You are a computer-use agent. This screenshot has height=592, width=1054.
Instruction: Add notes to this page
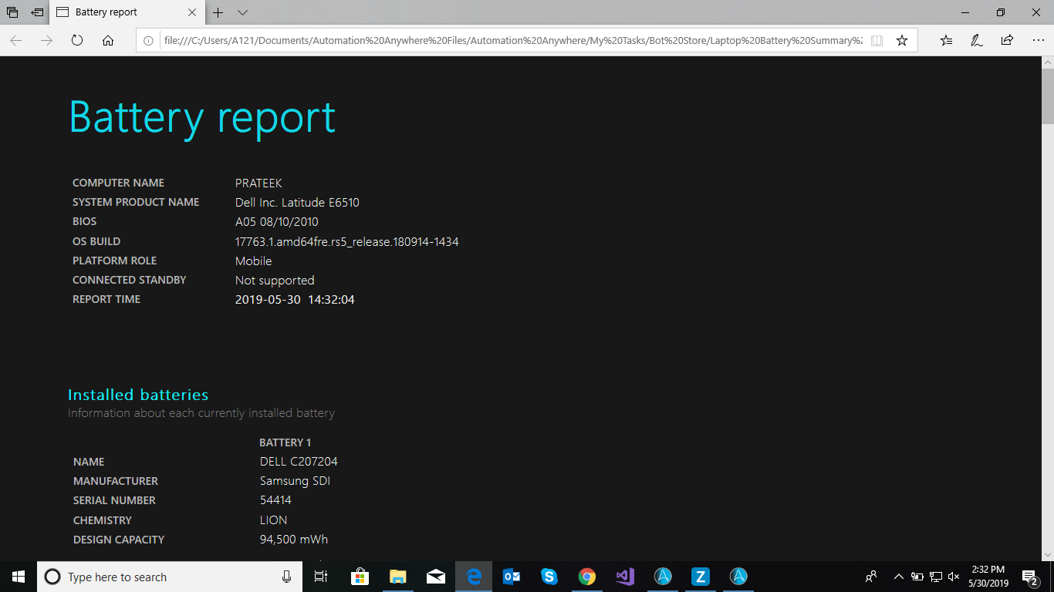pyautogui.click(x=977, y=41)
